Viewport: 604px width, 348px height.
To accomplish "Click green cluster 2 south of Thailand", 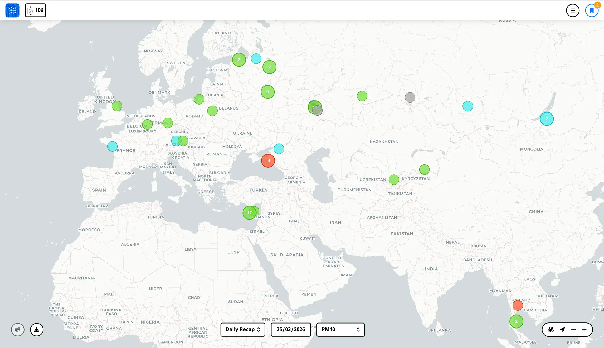I will pyautogui.click(x=516, y=321).
